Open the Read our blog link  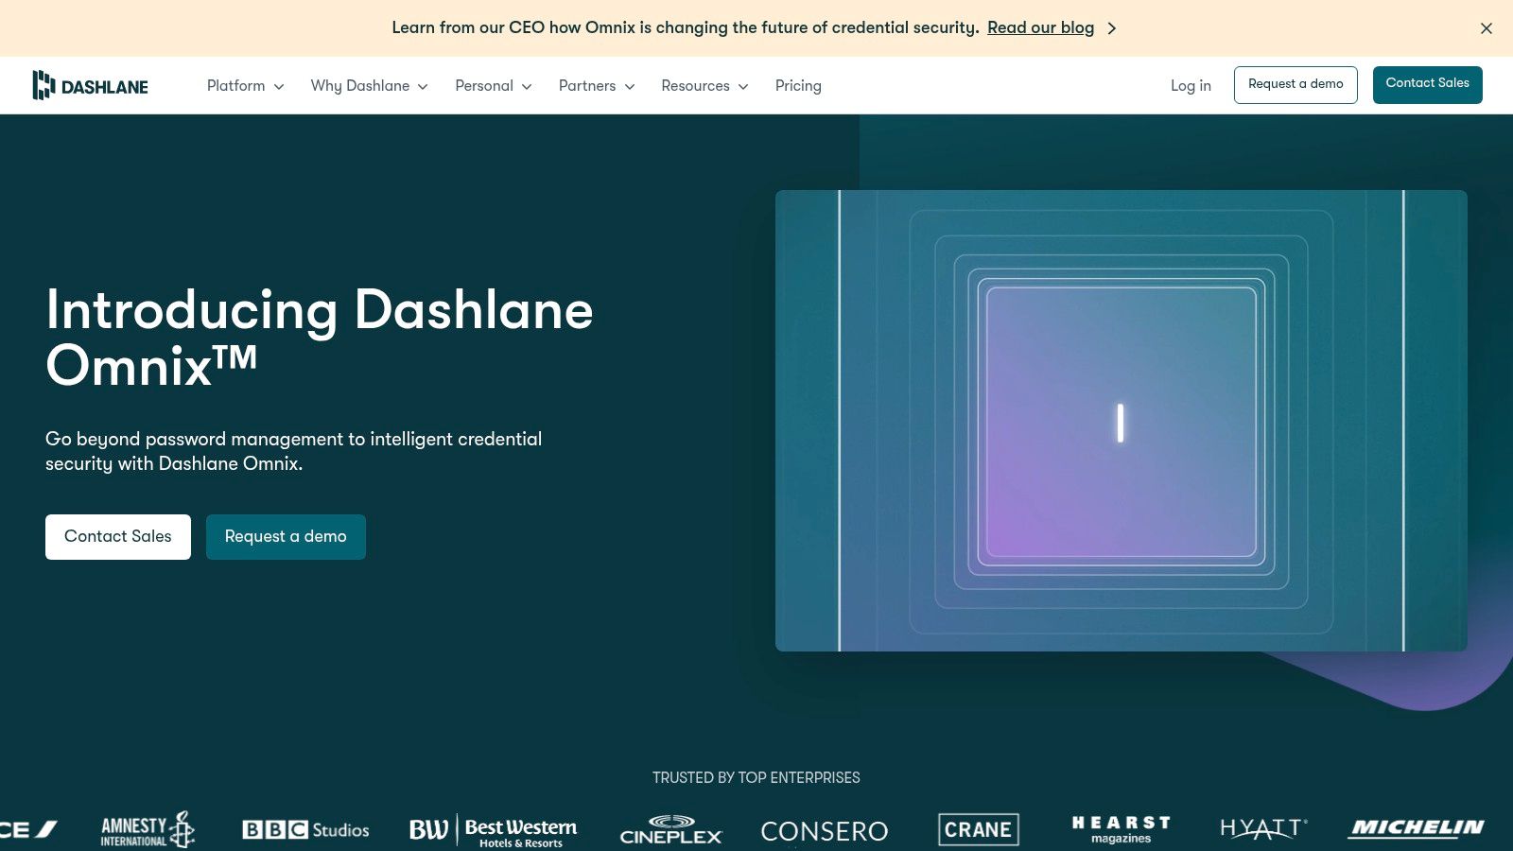[x=1040, y=27]
